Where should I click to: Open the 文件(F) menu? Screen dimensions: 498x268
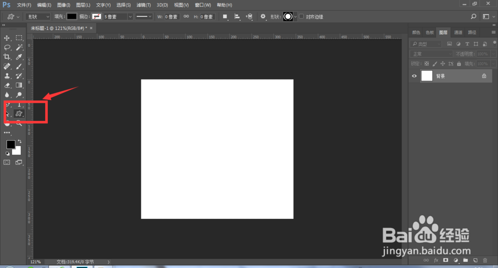[x=24, y=5]
